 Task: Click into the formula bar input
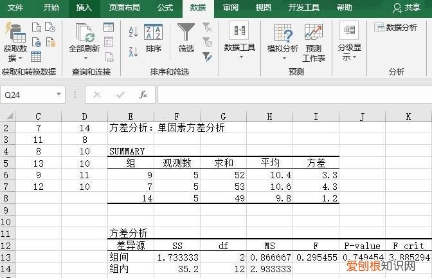pyautogui.click(x=294, y=95)
